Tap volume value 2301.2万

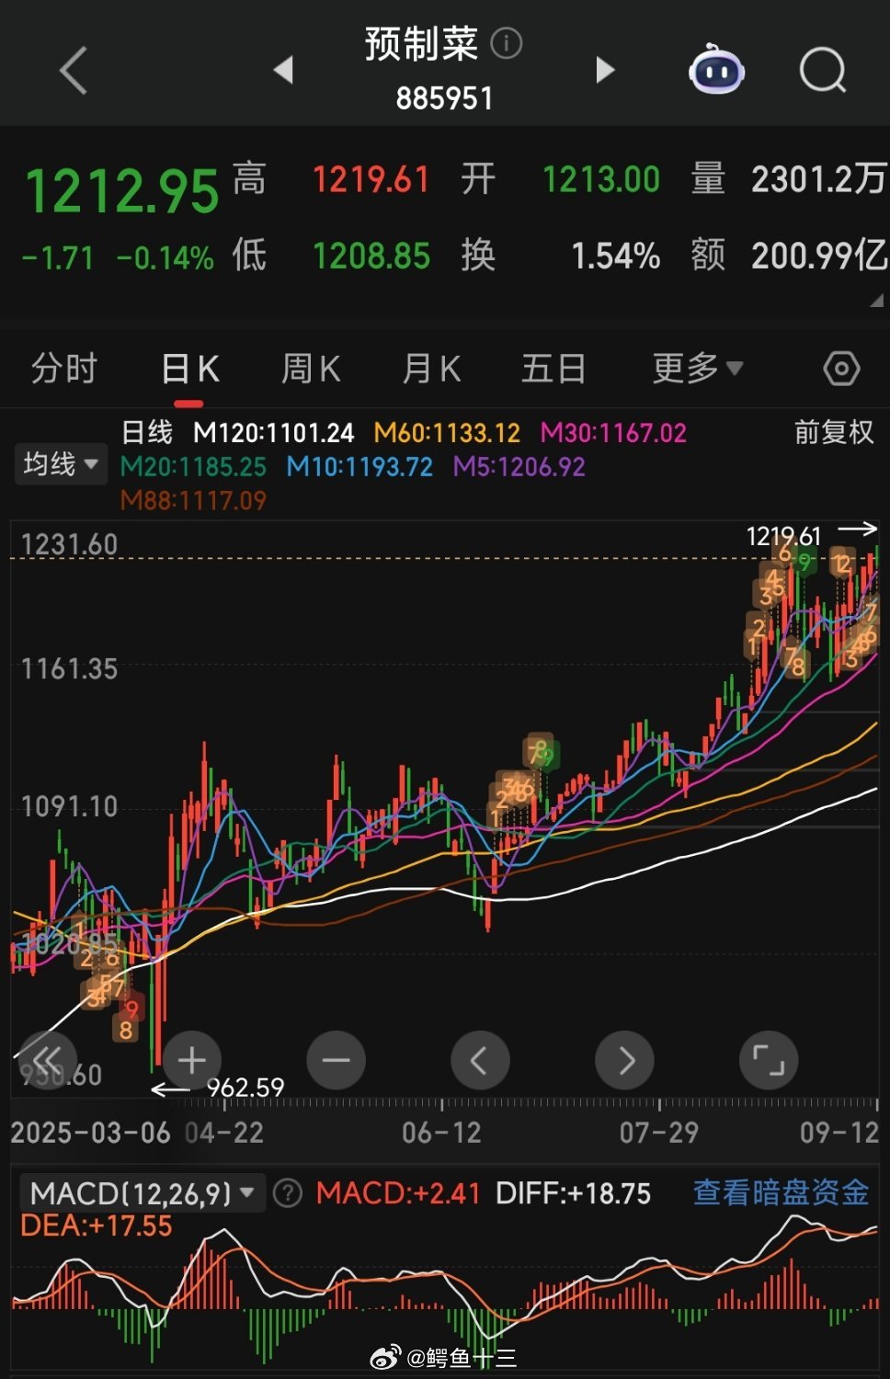[x=818, y=179]
